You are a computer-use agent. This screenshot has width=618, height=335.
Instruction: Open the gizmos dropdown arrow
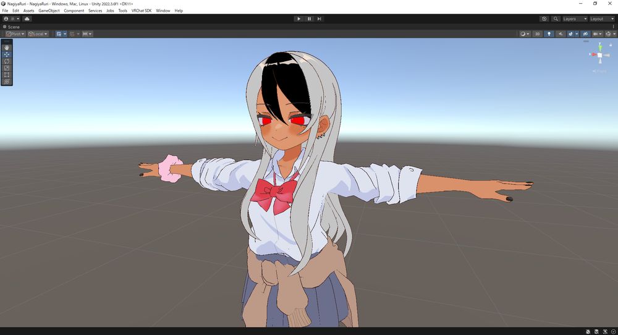[614, 34]
